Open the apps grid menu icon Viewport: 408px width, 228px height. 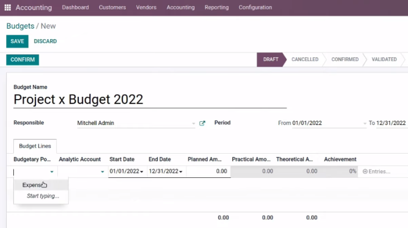[8, 8]
